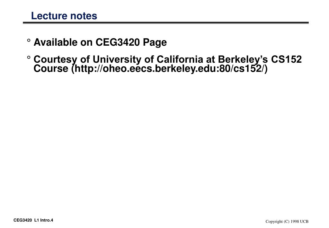Click the word "Courtesy" in second bullet
Viewport: 329px width, 228px height.
click(x=55, y=59)
